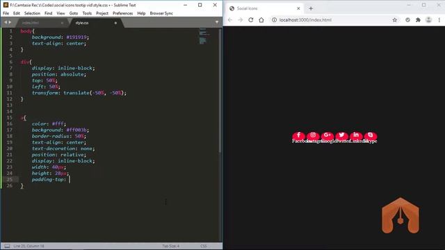
Task: Maximize the Sublime Text window
Action: 200,5
